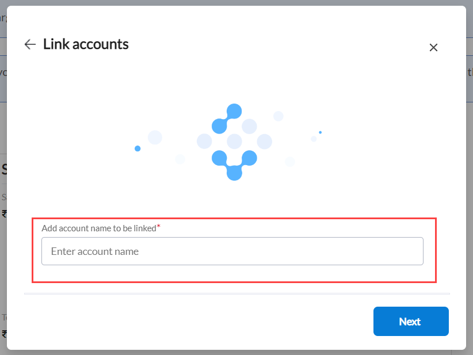Click the Enter account name placeholder text

[95, 251]
